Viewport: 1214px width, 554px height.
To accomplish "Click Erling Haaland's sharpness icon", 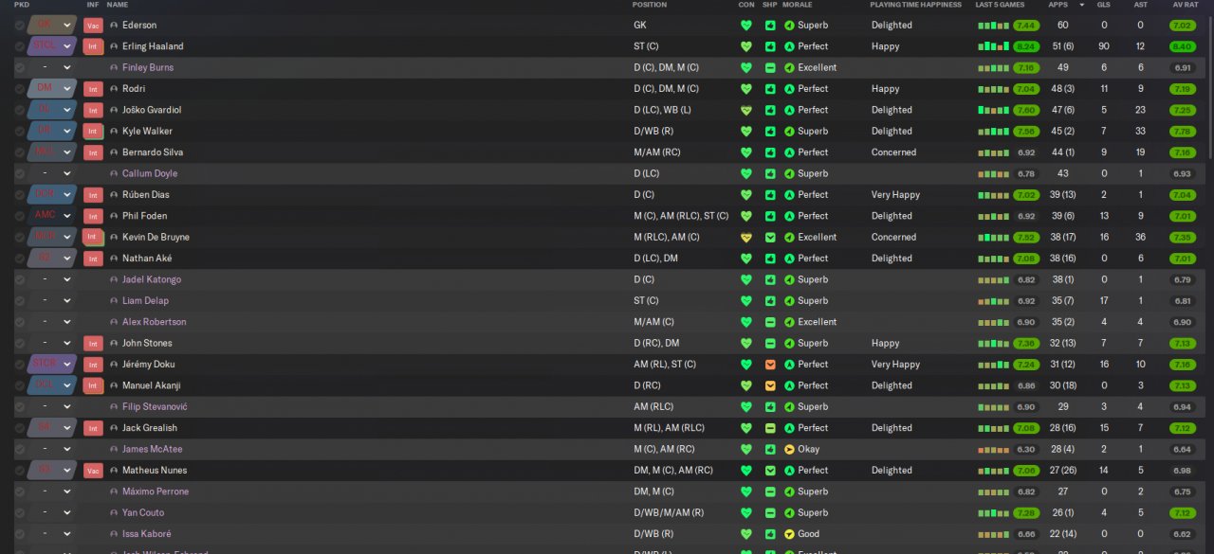I will (770, 46).
